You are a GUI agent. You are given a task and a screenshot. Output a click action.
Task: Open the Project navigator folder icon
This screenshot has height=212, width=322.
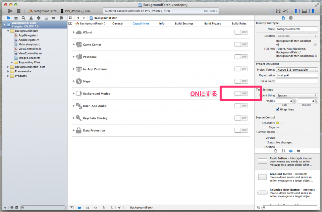pyautogui.click(x=8, y=18)
